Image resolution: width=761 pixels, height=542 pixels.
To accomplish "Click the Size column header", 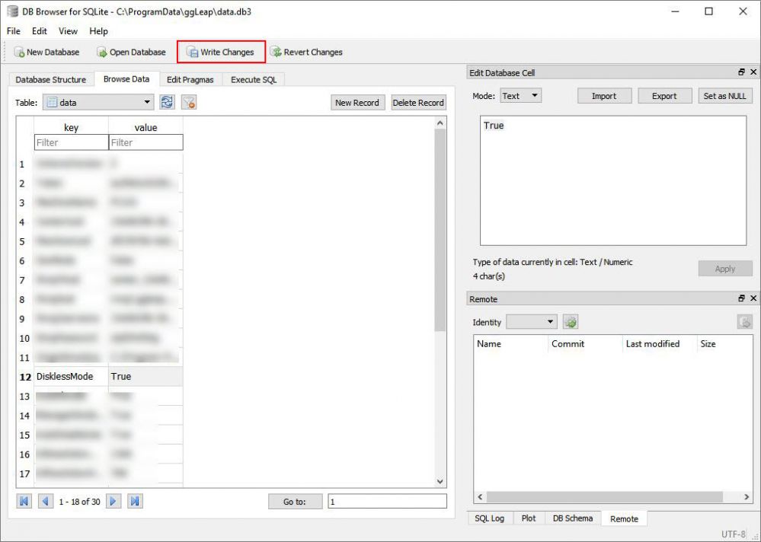I will (x=724, y=344).
